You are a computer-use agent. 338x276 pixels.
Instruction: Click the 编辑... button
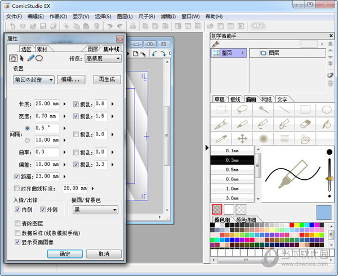(x=71, y=80)
